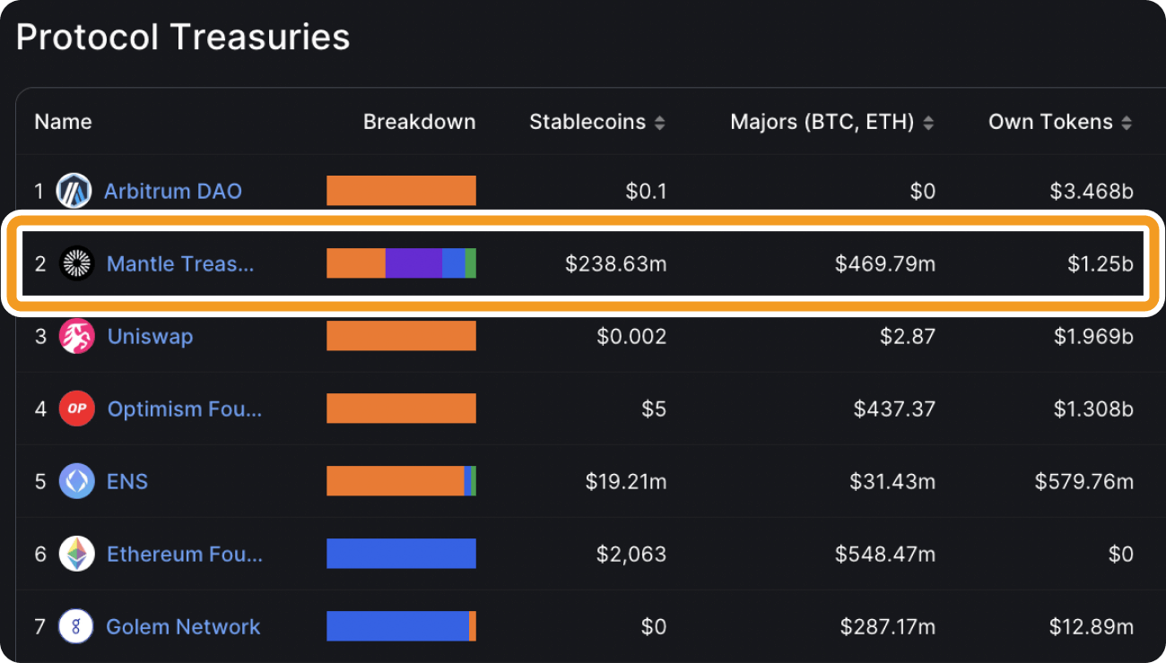1166x663 pixels.
Task: Click ENS stablecoins value $19.21m
Action: (626, 481)
